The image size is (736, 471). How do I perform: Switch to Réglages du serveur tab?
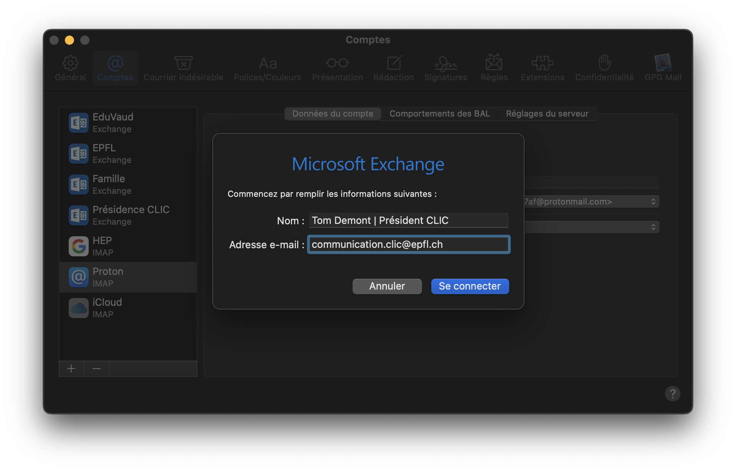pyautogui.click(x=547, y=114)
